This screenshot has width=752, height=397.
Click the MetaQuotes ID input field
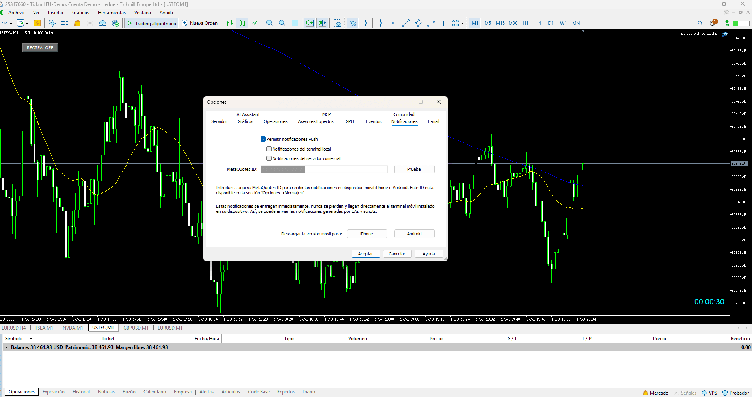coord(324,169)
